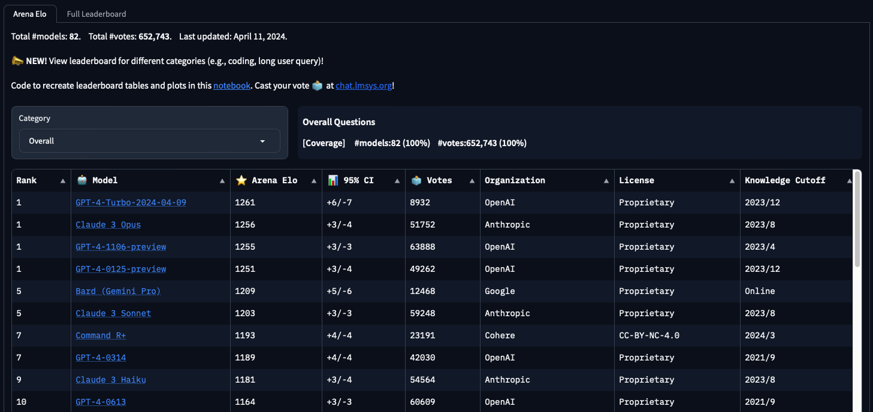
Task: Click the ballot box icon in Votes header
Action: [x=416, y=180]
